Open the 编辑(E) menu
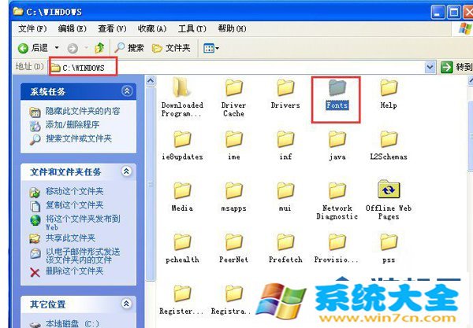 (x=72, y=28)
